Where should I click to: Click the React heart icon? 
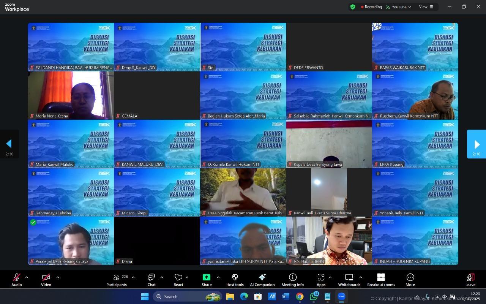pos(178,280)
